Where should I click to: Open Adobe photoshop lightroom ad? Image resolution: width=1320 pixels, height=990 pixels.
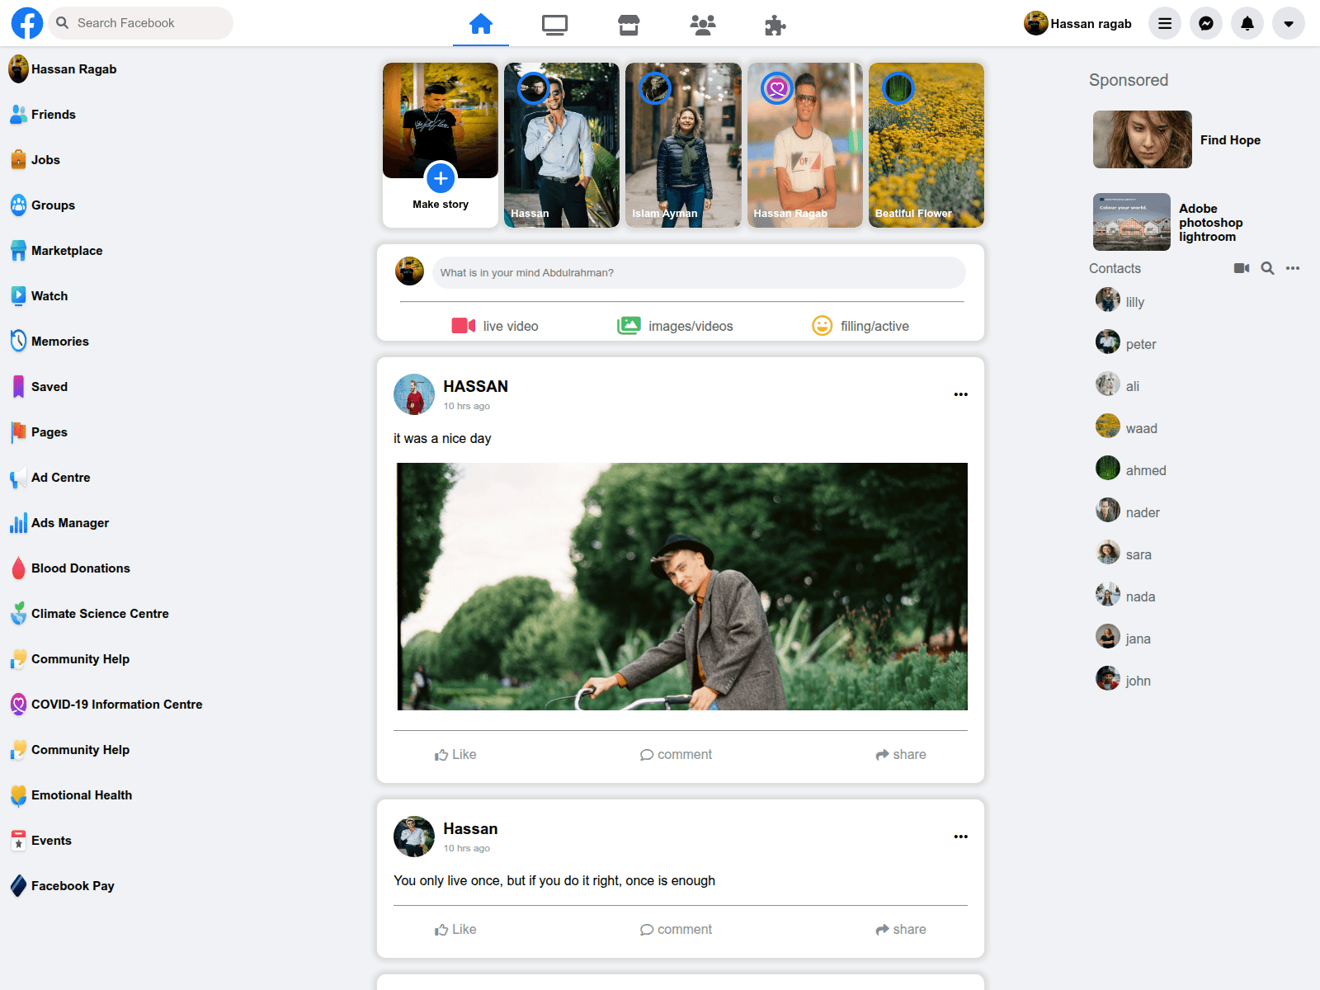click(x=1168, y=222)
